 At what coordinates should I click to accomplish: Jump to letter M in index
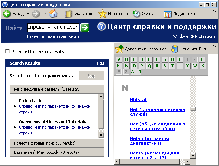pos(119,66)
